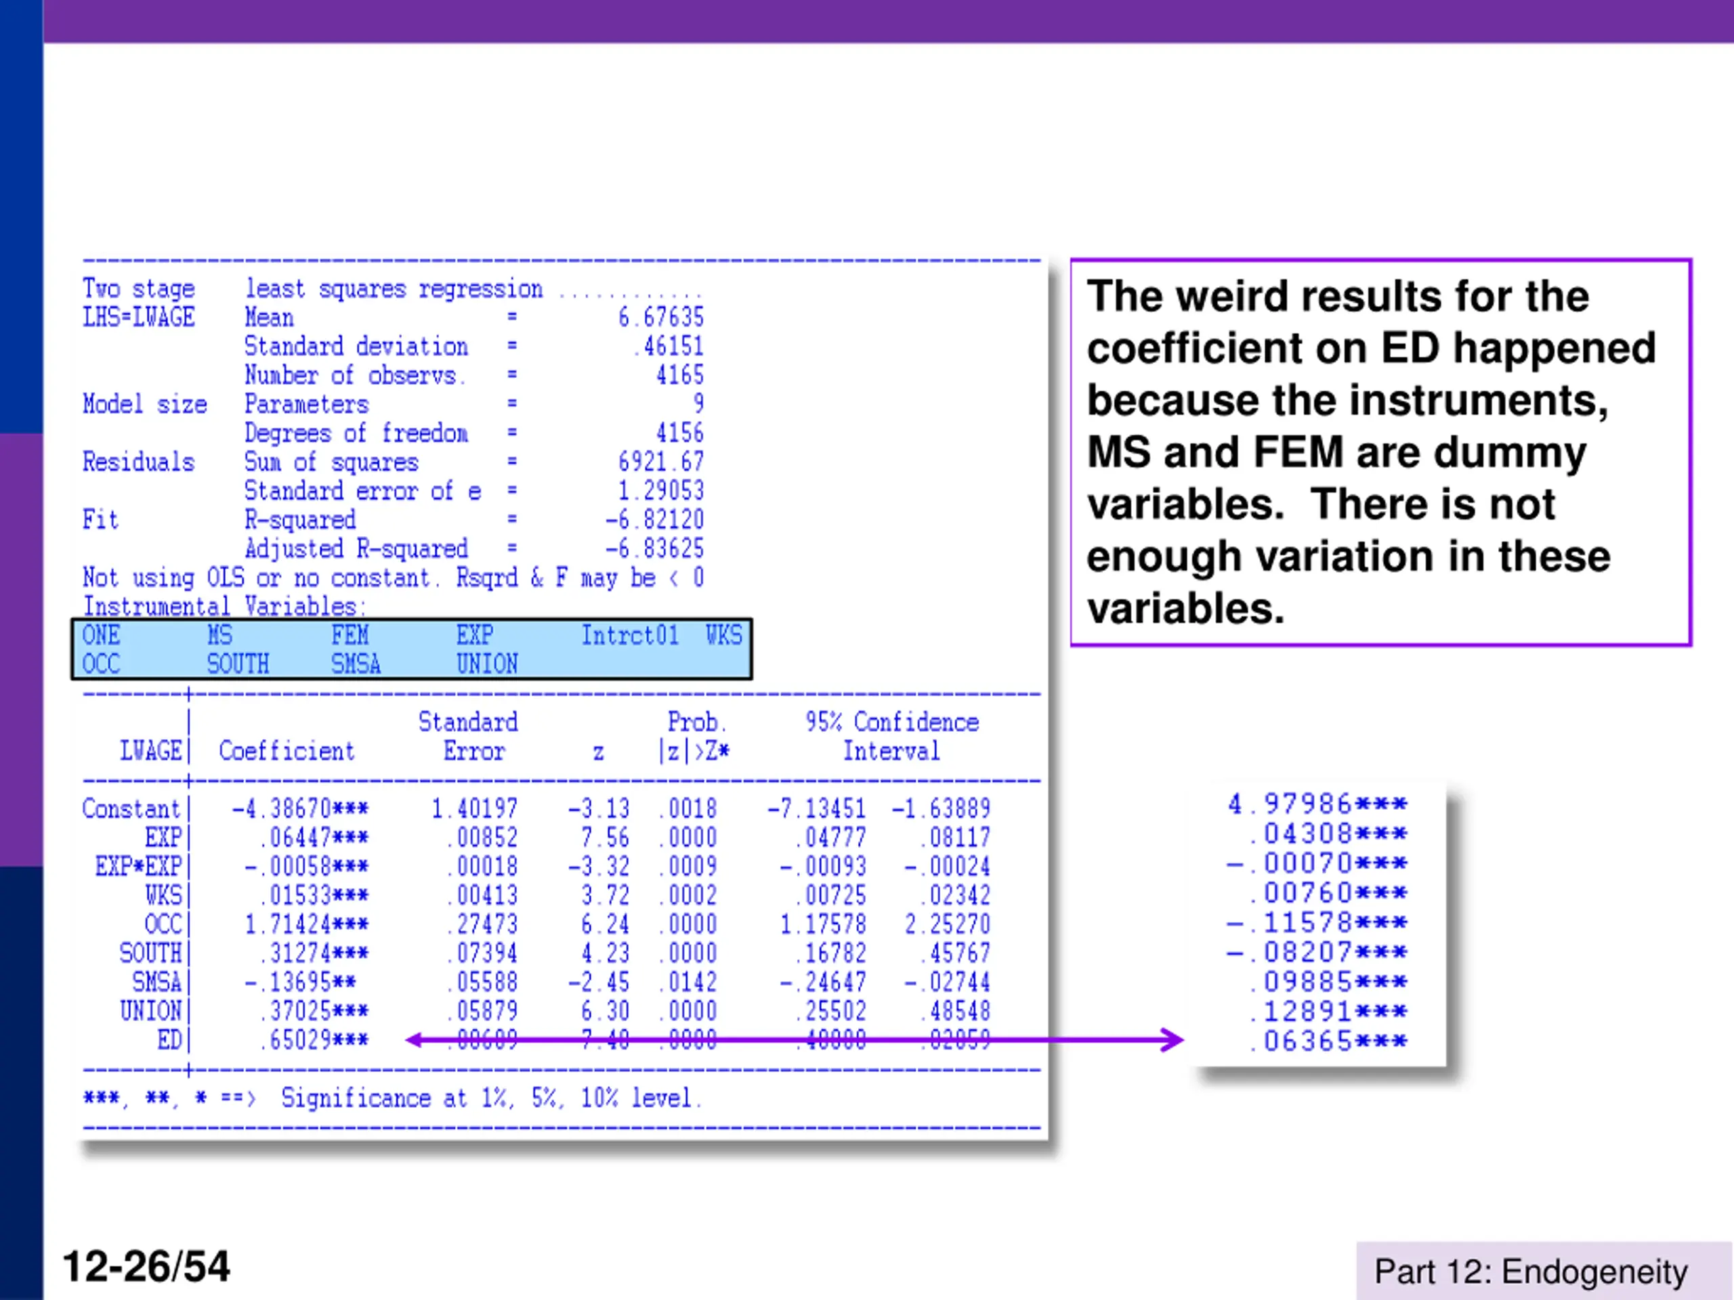Click the highlighted instrumental variables list box
Screen dimensions: 1734x1300
click(412, 649)
